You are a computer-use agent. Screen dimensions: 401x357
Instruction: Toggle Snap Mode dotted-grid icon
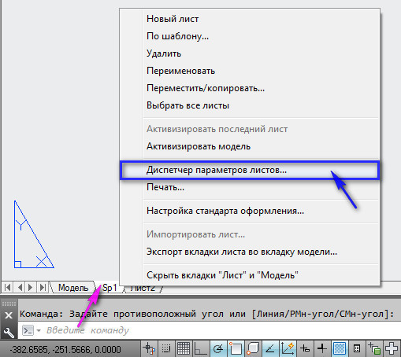pyautogui.click(x=166, y=349)
